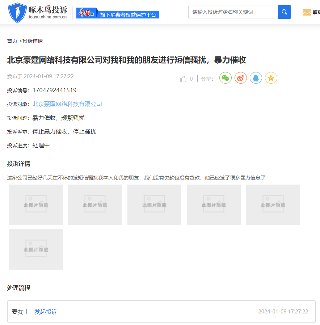
Task: Open the first hidden image thumbnail
Action: (36, 205)
